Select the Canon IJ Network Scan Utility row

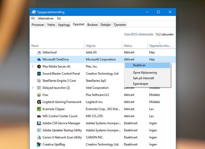103,137
